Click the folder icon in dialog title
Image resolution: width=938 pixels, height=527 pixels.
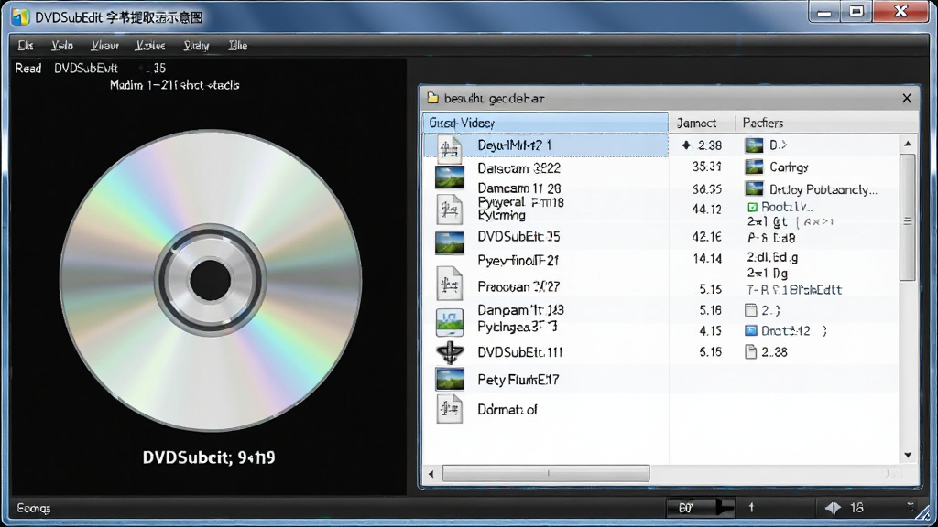[x=432, y=98]
